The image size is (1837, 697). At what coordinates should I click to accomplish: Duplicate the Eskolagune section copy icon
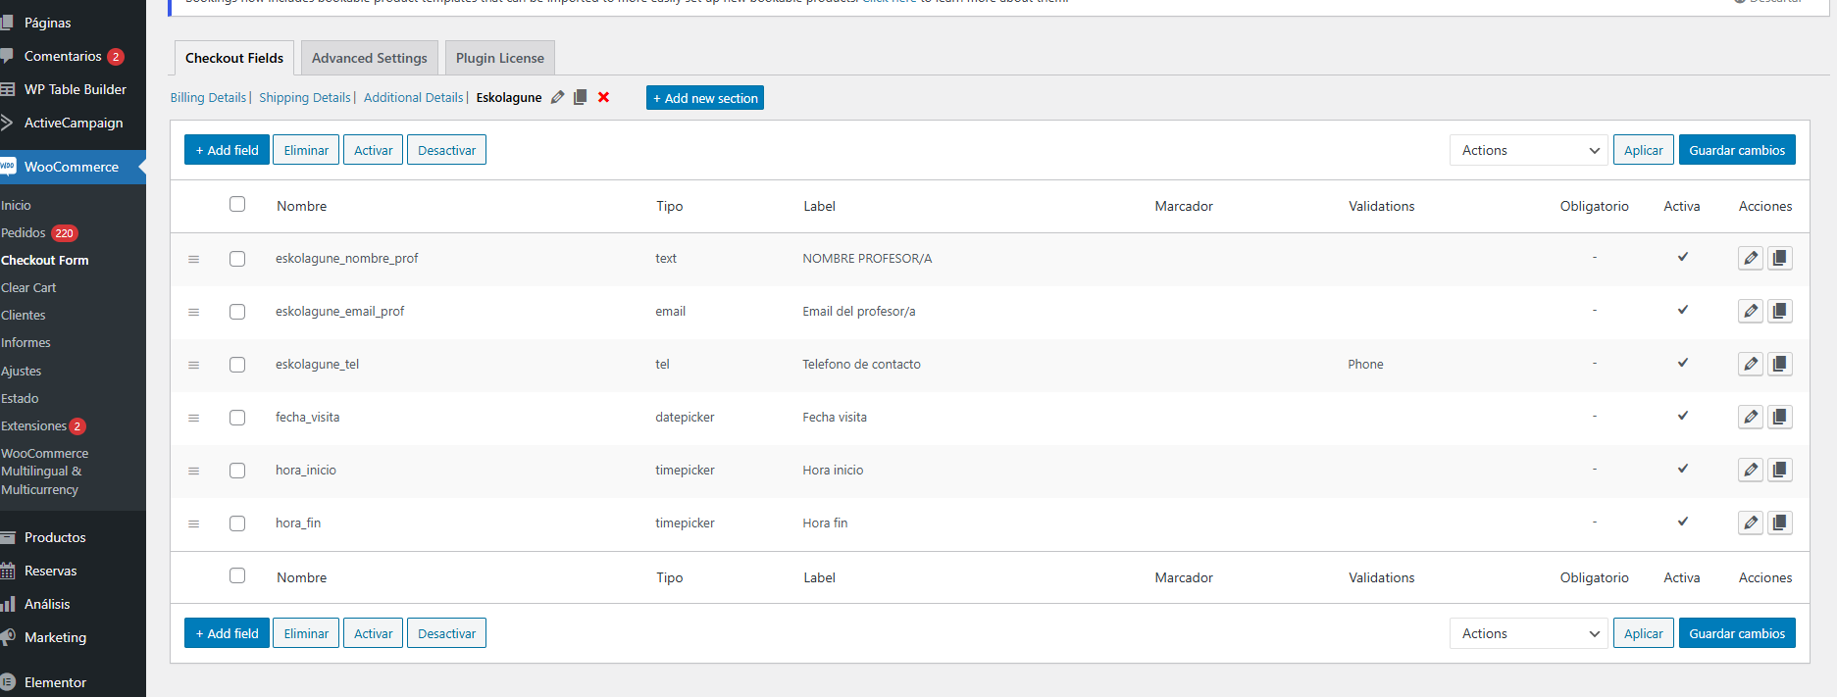pyautogui.click(x=580, y=97)
